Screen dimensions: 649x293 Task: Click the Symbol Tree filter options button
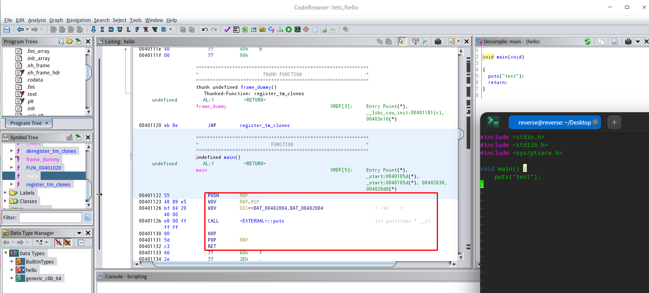coord(88,217)
